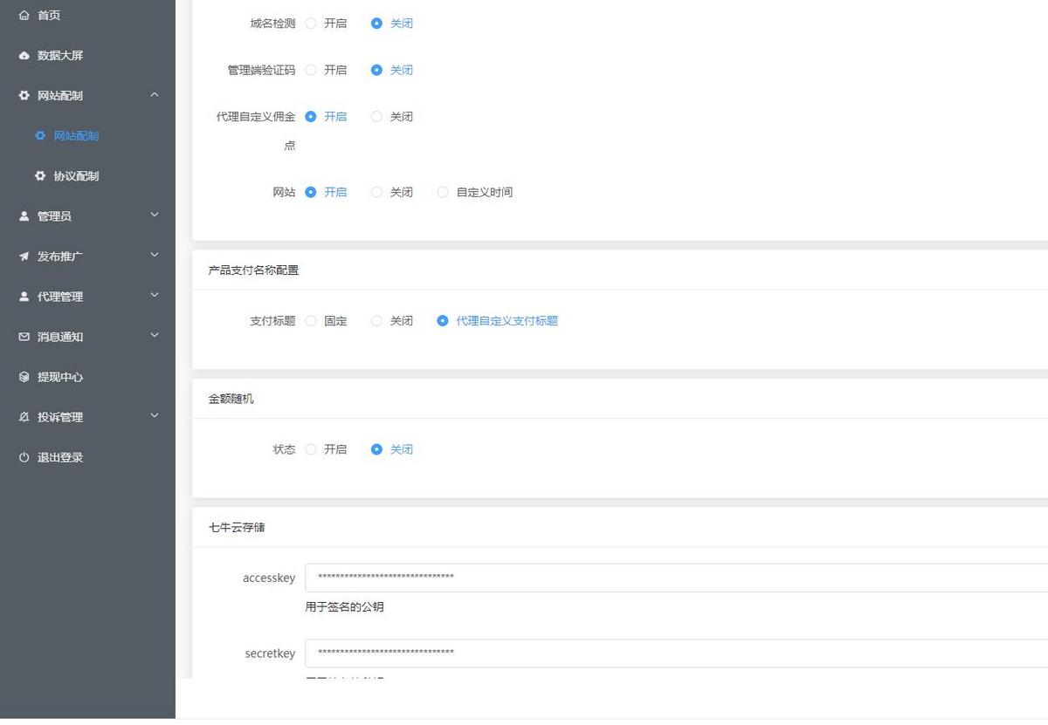Click the 七牛云存储 section heading
1048x725 pixels.
(237, 528)
